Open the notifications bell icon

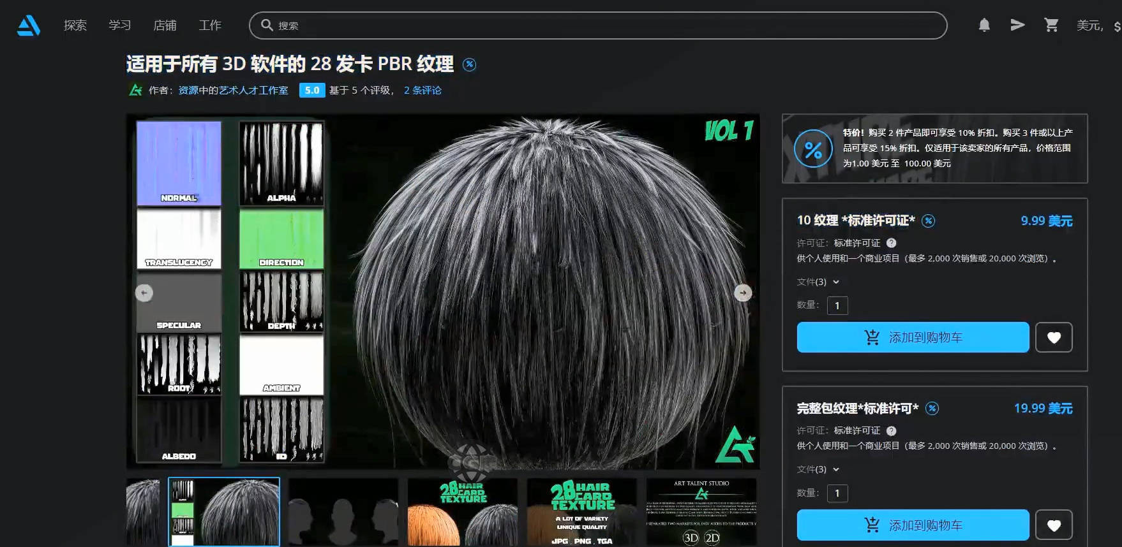984,26
